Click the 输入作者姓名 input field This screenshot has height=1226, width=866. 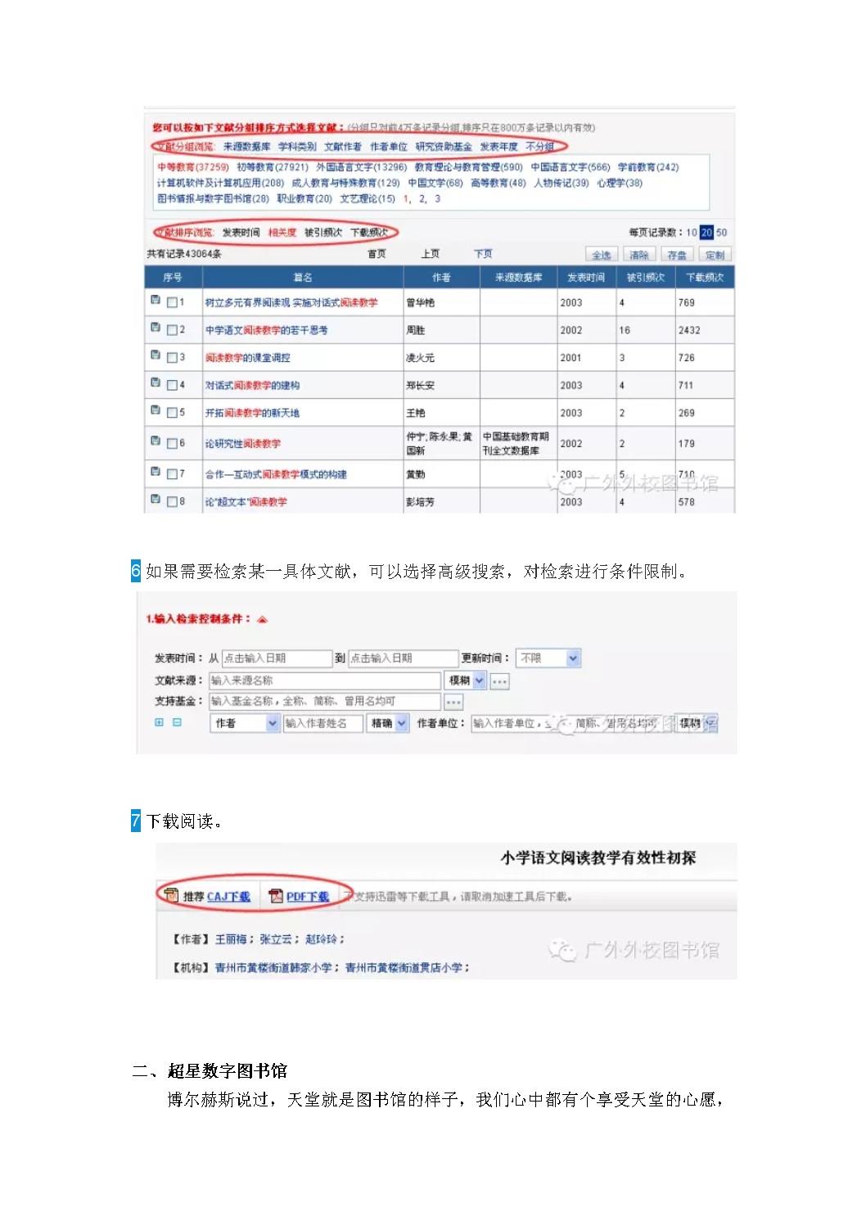click(x=322, y=723)
